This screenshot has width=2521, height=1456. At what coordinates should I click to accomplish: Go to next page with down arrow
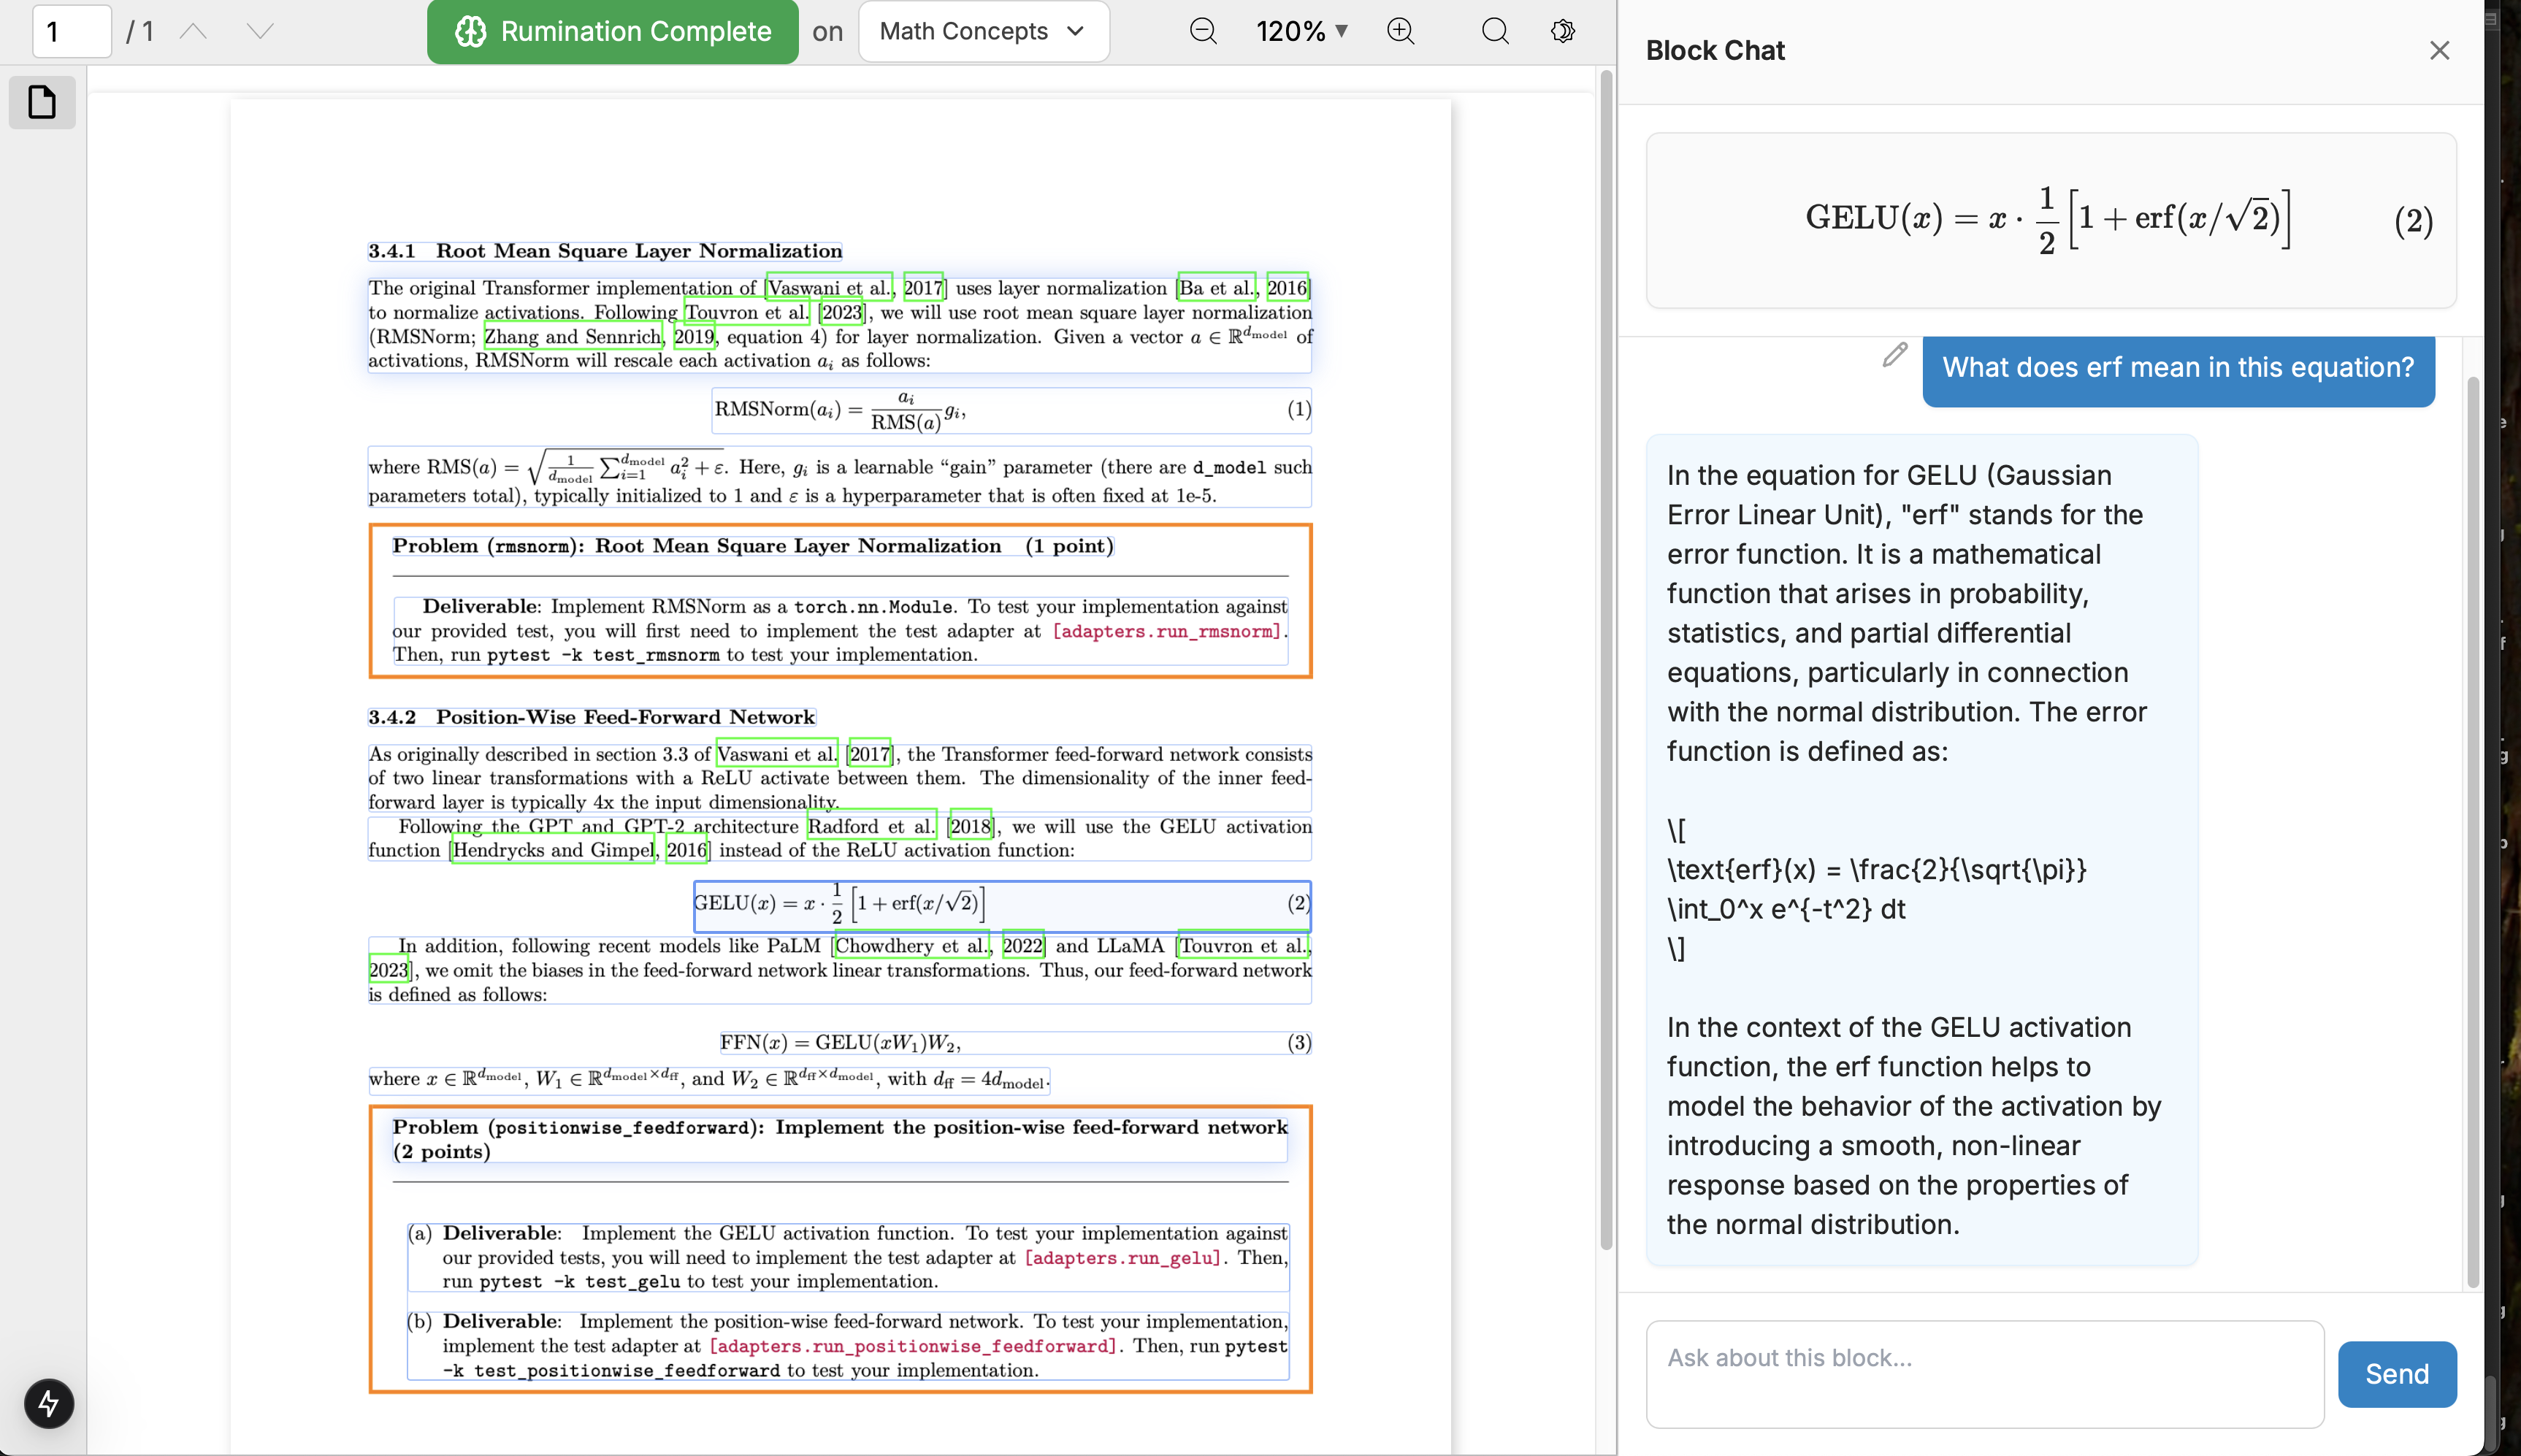point(260,31)
